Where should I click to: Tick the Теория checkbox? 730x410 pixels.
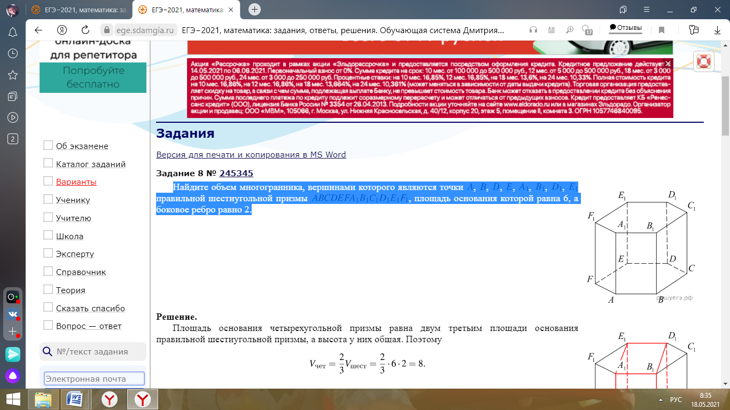pos(48,289)
